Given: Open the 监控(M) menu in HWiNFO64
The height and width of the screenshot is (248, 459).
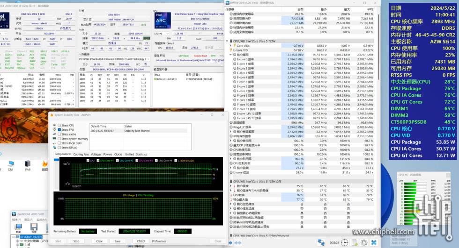Looking at the screenshot, I should click(42, 220).
